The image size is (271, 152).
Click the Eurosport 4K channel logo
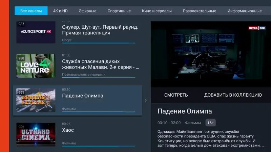(x=36, y=32)
